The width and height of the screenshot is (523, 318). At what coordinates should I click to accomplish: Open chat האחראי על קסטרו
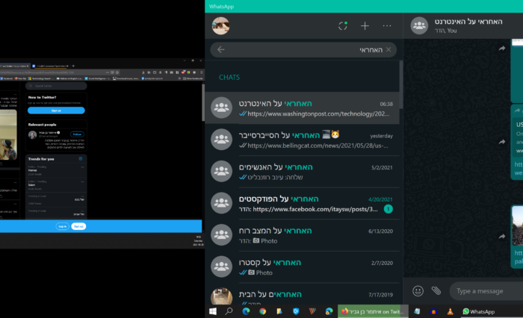point(303,267)
